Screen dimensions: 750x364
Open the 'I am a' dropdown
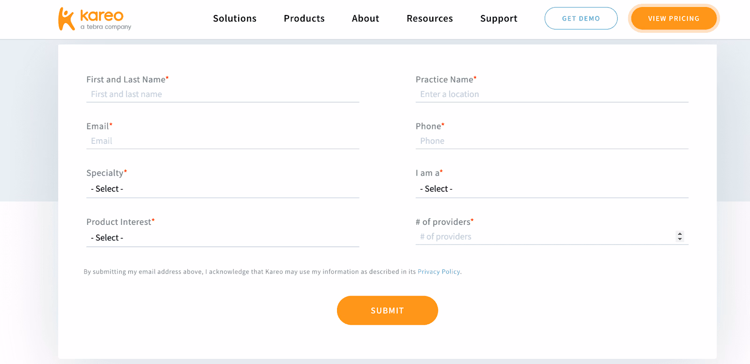(x=552, y=189)
